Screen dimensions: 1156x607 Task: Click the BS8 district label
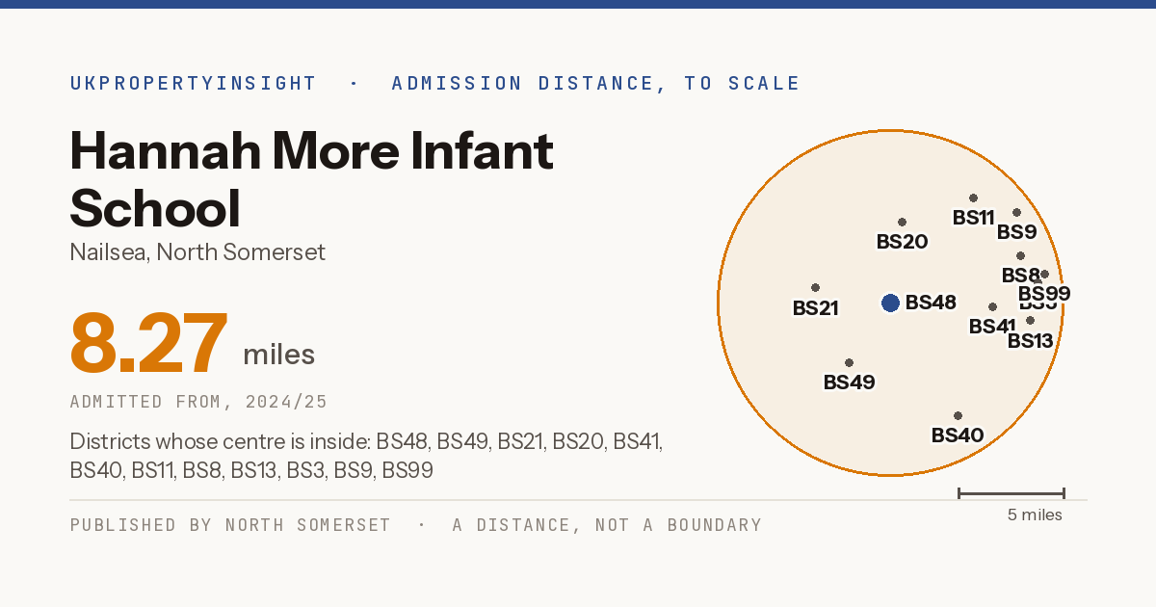point(1021,276)
